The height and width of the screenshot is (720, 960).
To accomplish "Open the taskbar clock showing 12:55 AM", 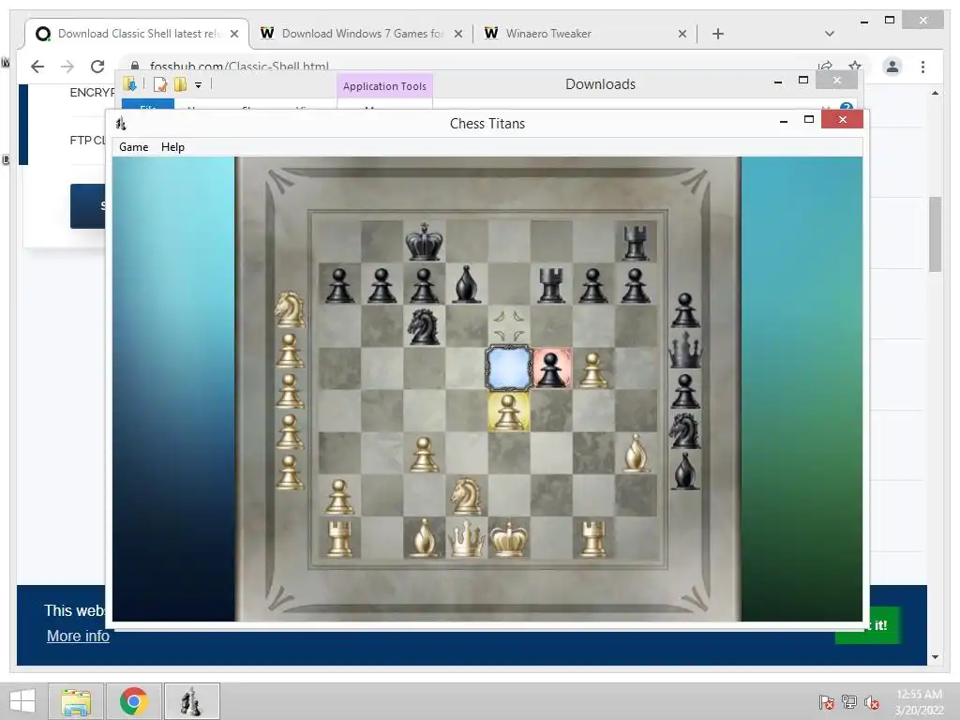I will [919, 702].
